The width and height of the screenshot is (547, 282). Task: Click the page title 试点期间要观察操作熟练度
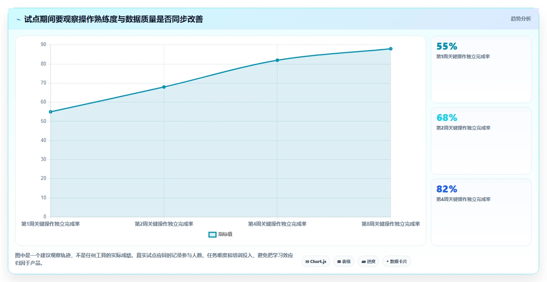tap(113, 19)
